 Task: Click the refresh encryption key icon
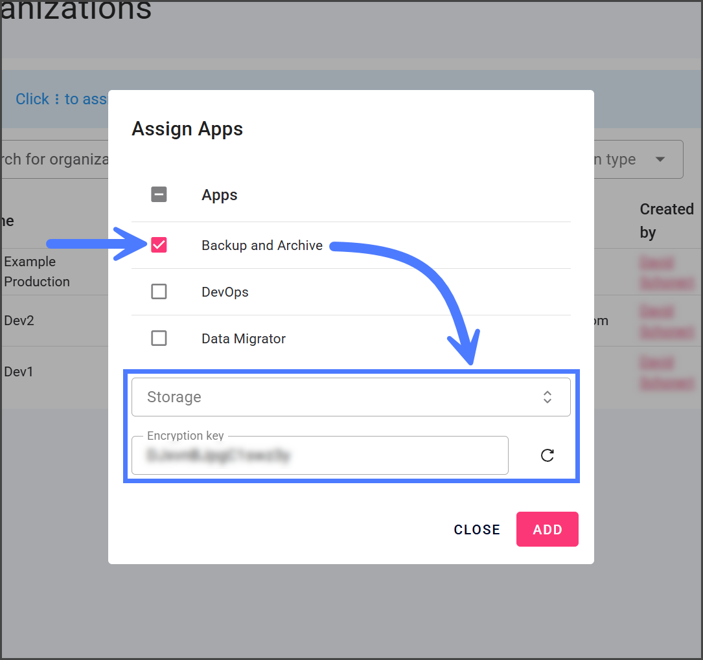(547, 455)
